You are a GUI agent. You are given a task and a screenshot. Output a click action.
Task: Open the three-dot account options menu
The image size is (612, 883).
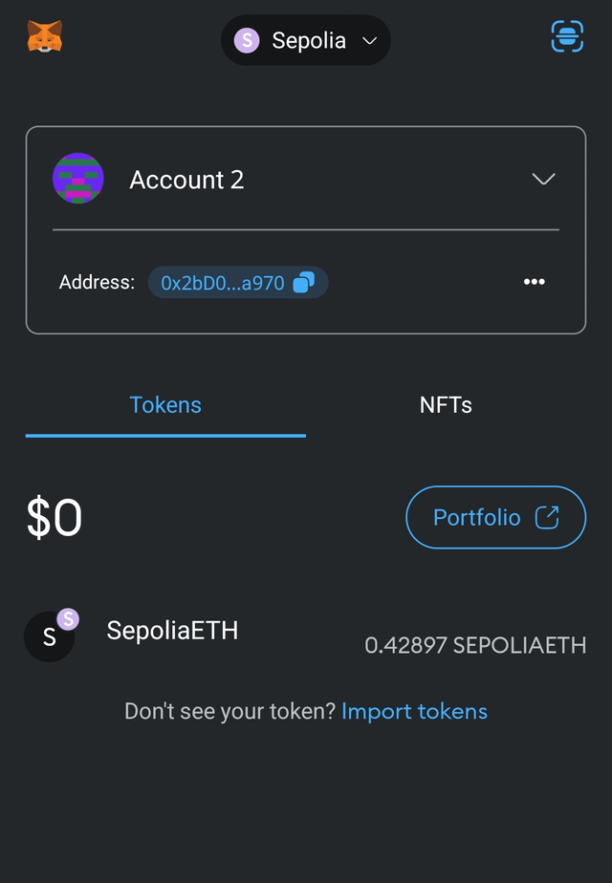[x=534, y=282]
